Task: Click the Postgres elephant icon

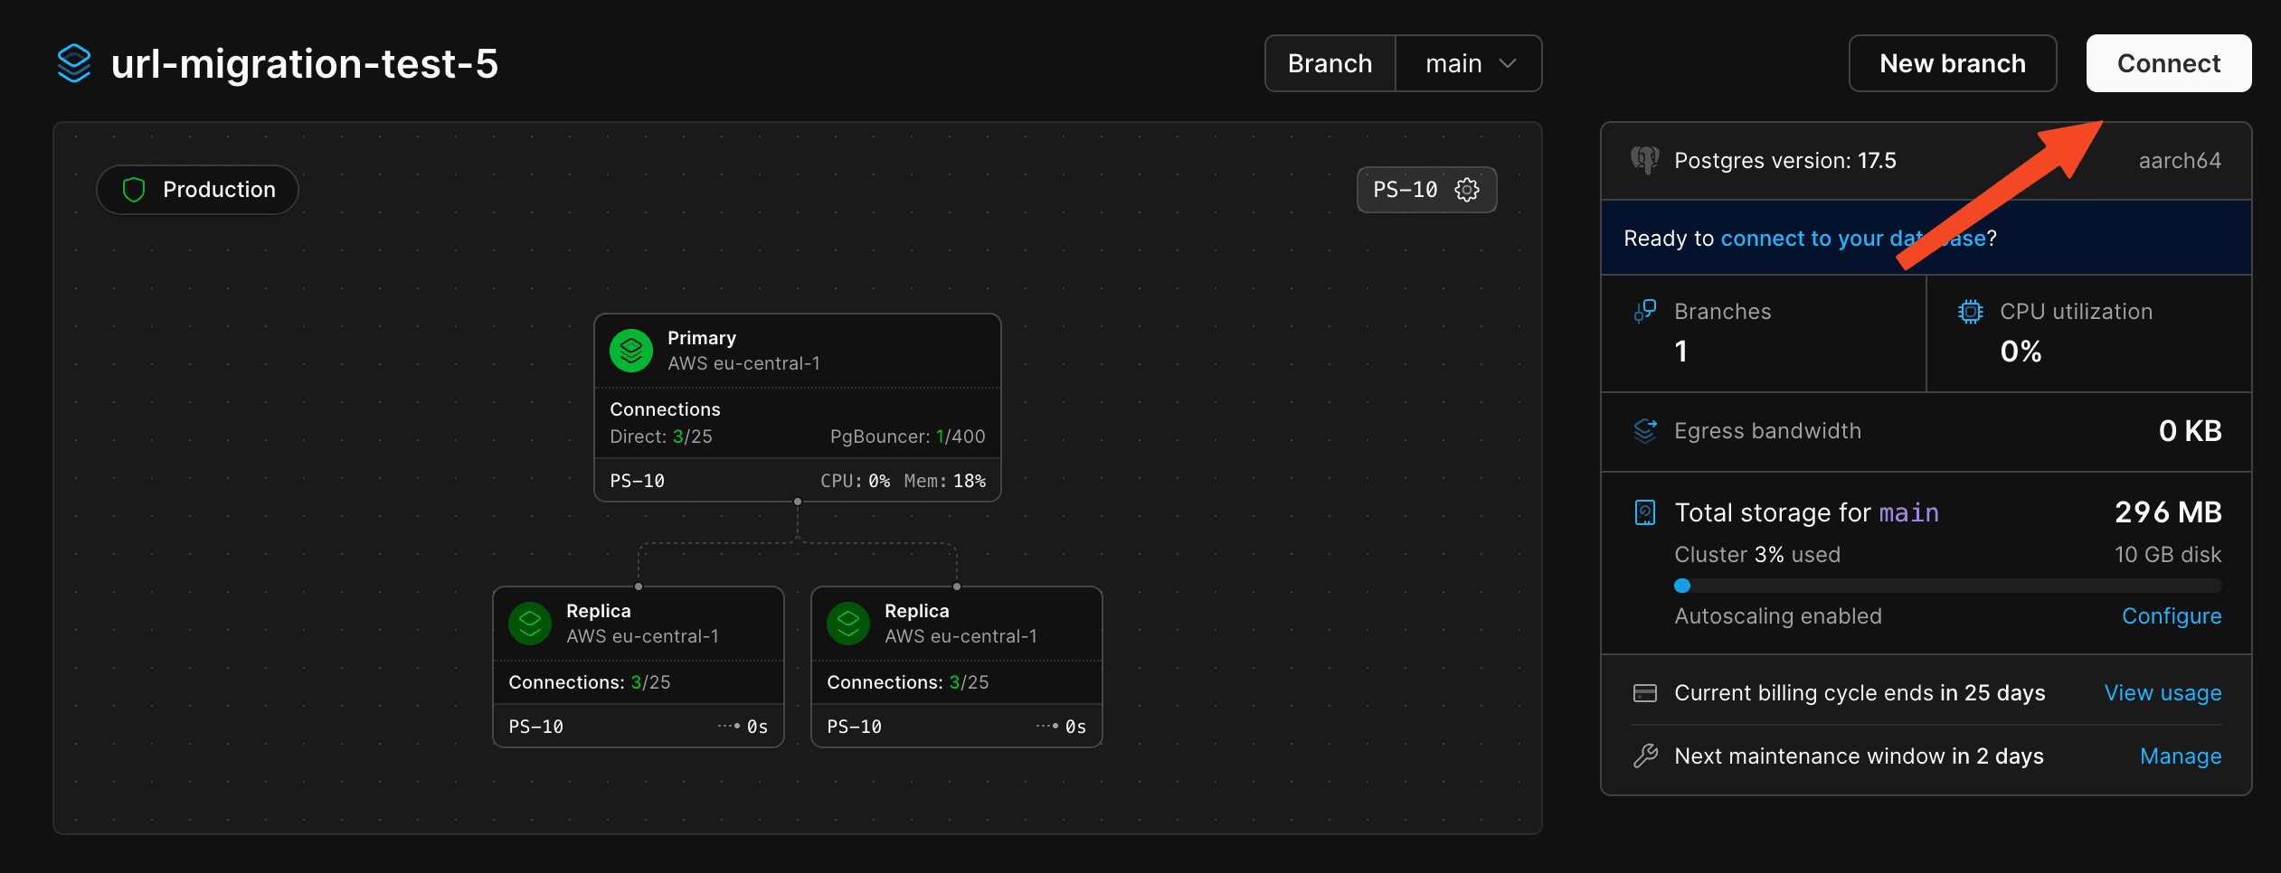Action: pyautogui.click(x=1645, y=160)
